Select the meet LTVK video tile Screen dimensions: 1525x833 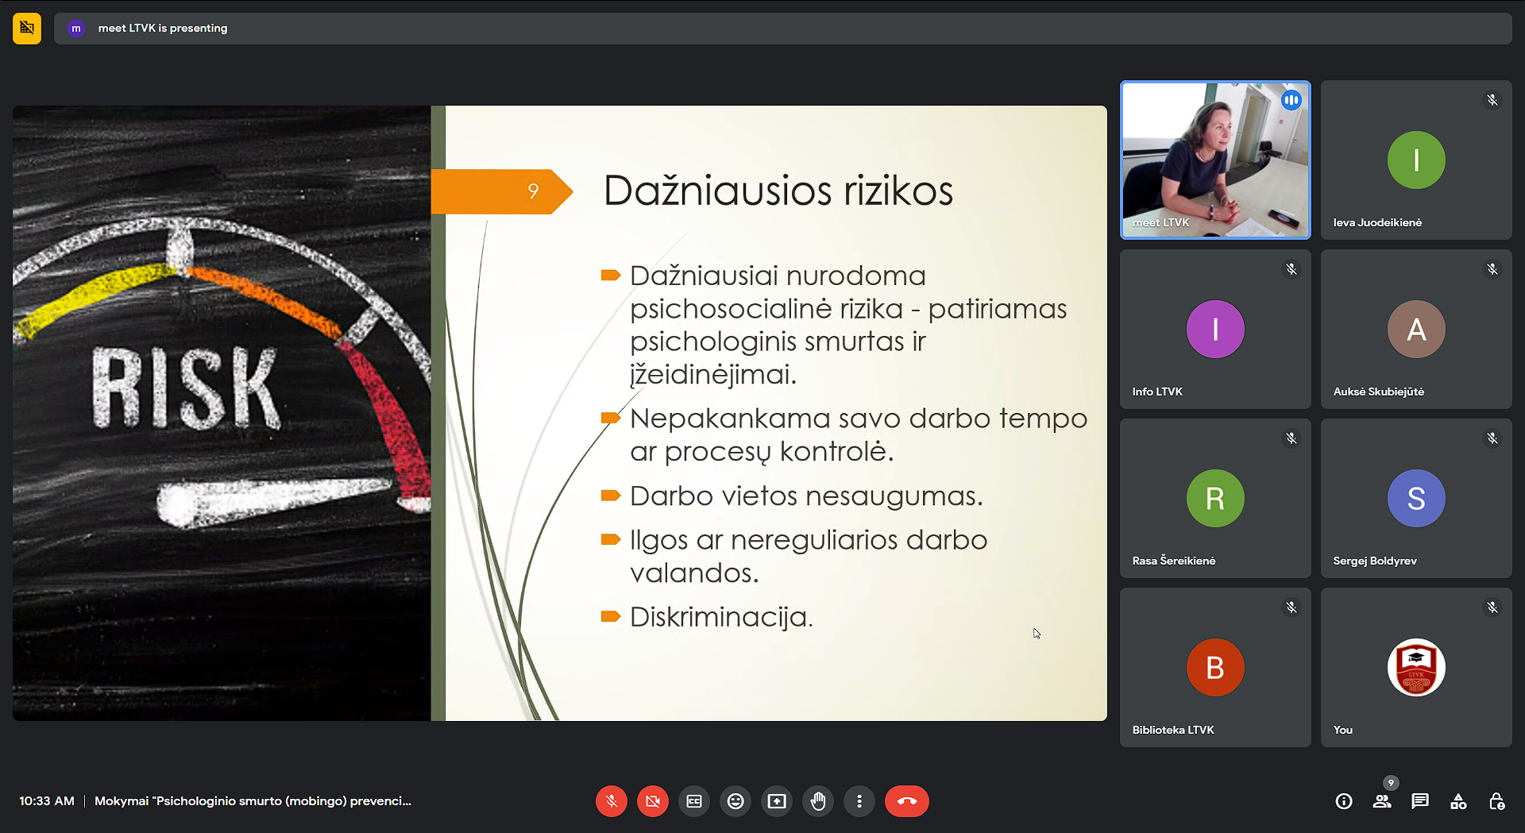coord(1215,160)
